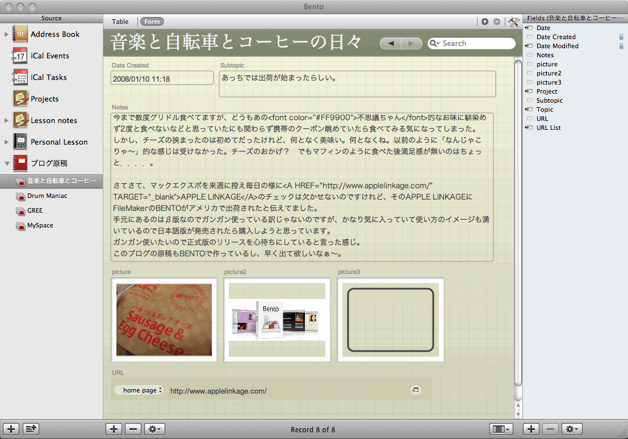
Task: Click the Record 8 of 8 status text
Action: click(x=313, y=429)
